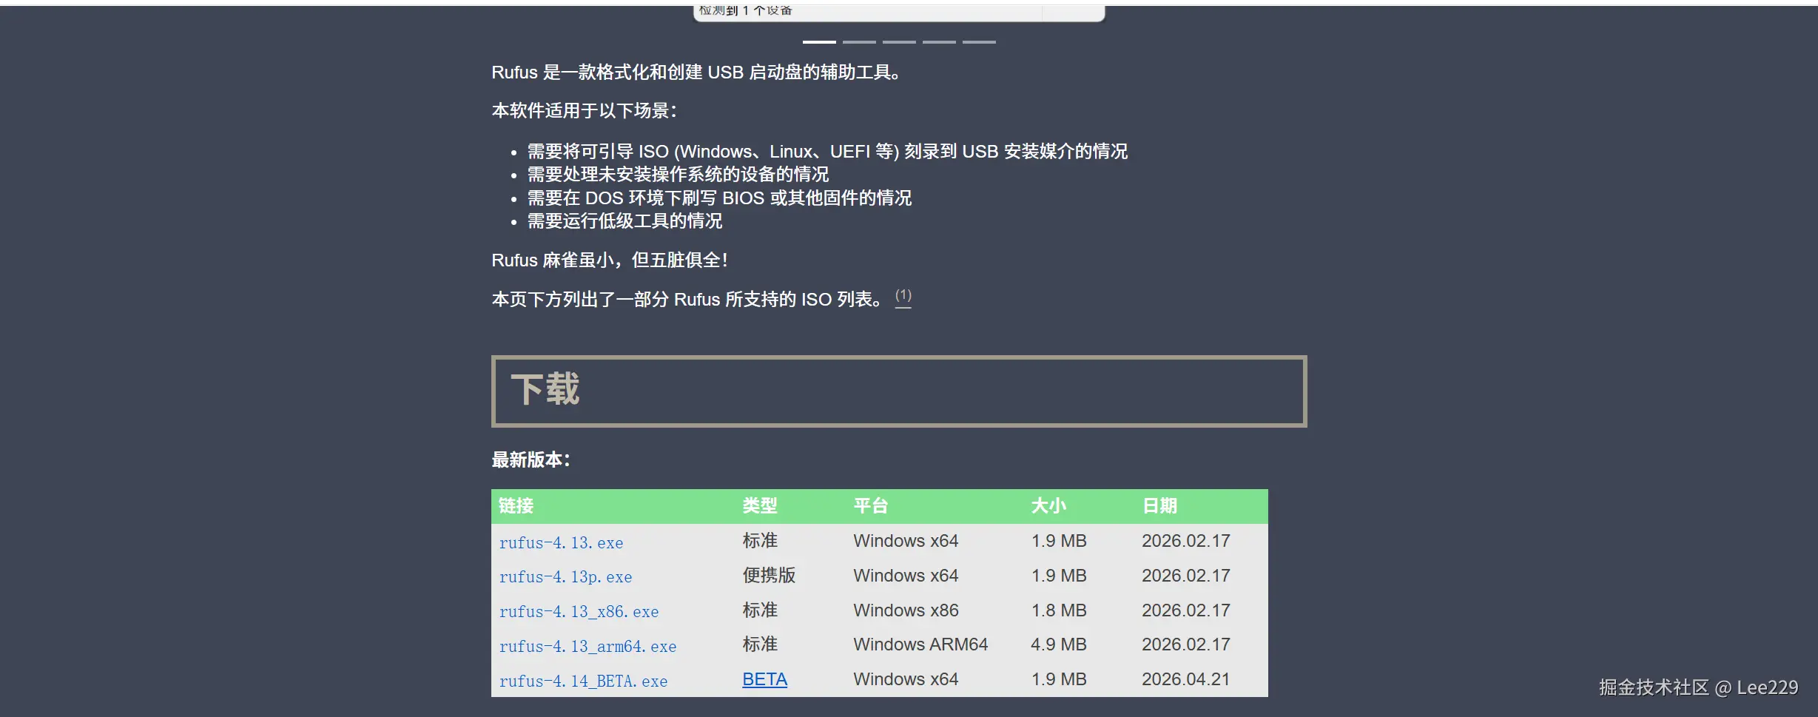Open the BETA type link
The height and width of the screenshot is (717, 1818).
point(764,679)
